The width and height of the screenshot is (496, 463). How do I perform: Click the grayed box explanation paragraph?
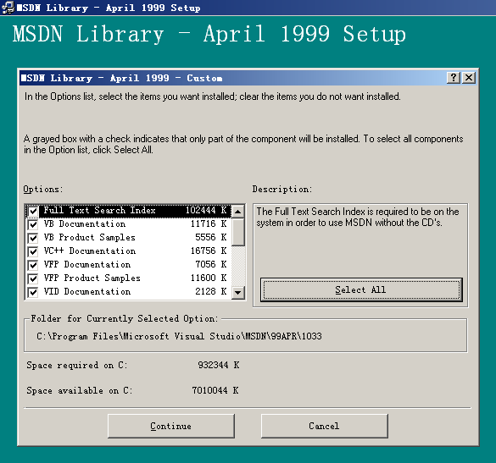pyautogui.click(x=243, y=145)
